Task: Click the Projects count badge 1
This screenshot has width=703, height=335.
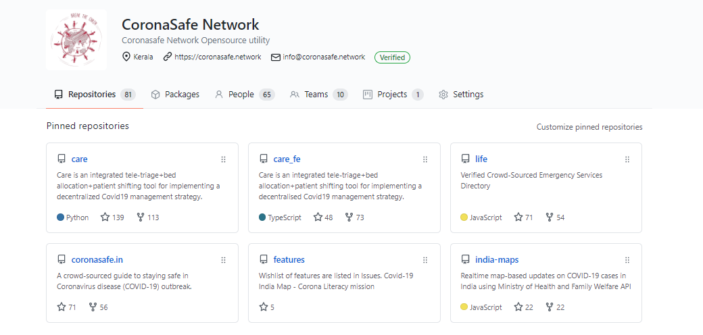Action: [418, 95]
